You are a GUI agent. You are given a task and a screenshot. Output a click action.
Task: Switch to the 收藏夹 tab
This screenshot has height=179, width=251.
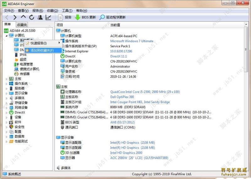22,25
